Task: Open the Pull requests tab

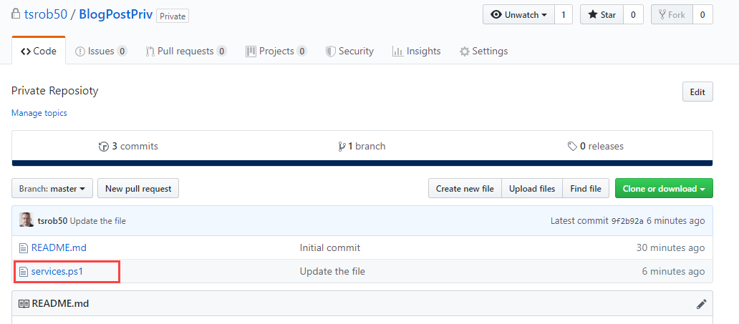Action: coord(186,51)
